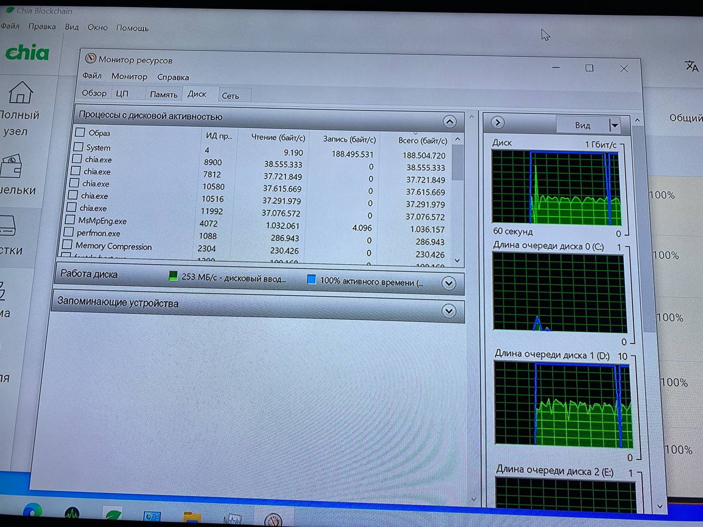Open Монитор menu in Resource Monitor

(129, 76)
